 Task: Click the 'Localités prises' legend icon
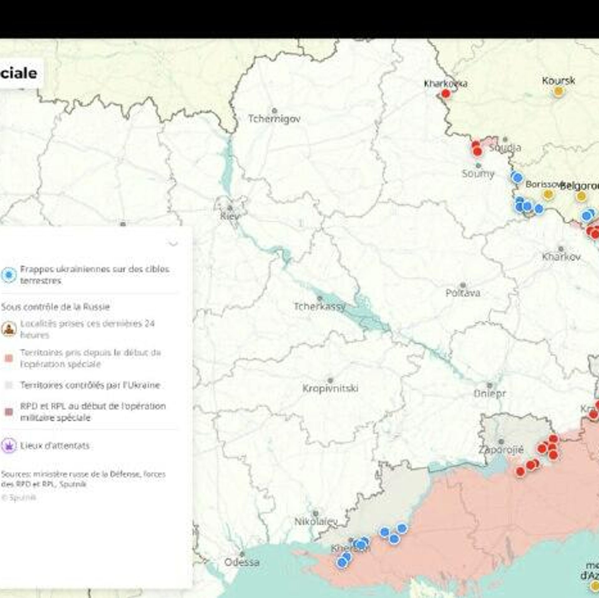point(9,329)
